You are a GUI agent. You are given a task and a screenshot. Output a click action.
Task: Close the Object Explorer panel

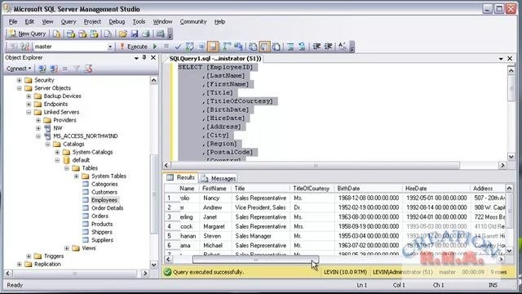click(153, 58)
